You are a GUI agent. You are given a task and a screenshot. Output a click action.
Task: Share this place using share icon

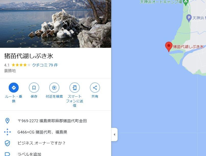coord(95,88)
